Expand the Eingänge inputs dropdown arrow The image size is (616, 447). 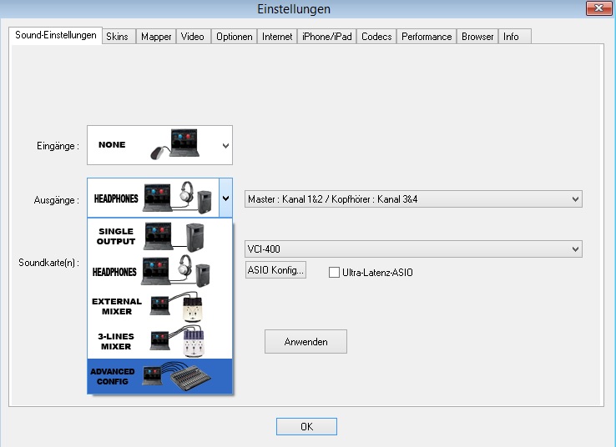(x=225, y=145)
